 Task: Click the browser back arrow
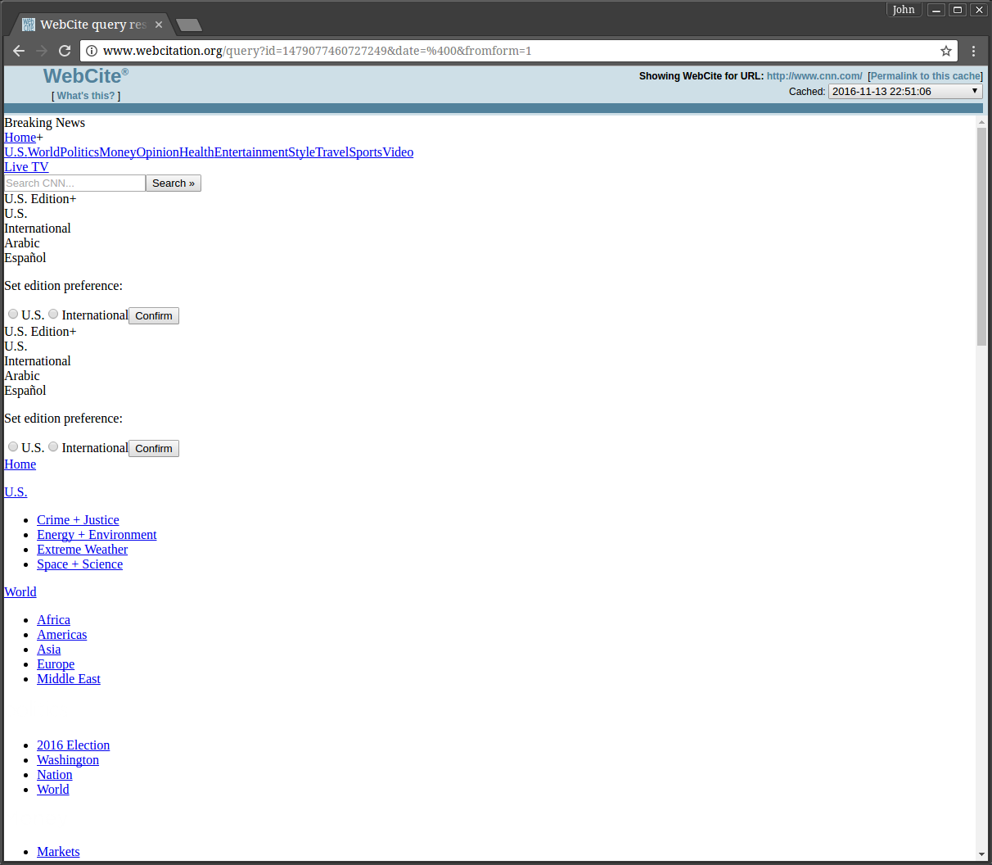pos(19,51)
